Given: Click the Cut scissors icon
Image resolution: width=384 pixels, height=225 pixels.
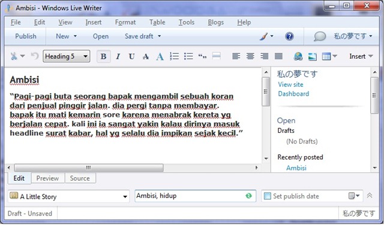Looking at the screenshot, I should [14, 56].
